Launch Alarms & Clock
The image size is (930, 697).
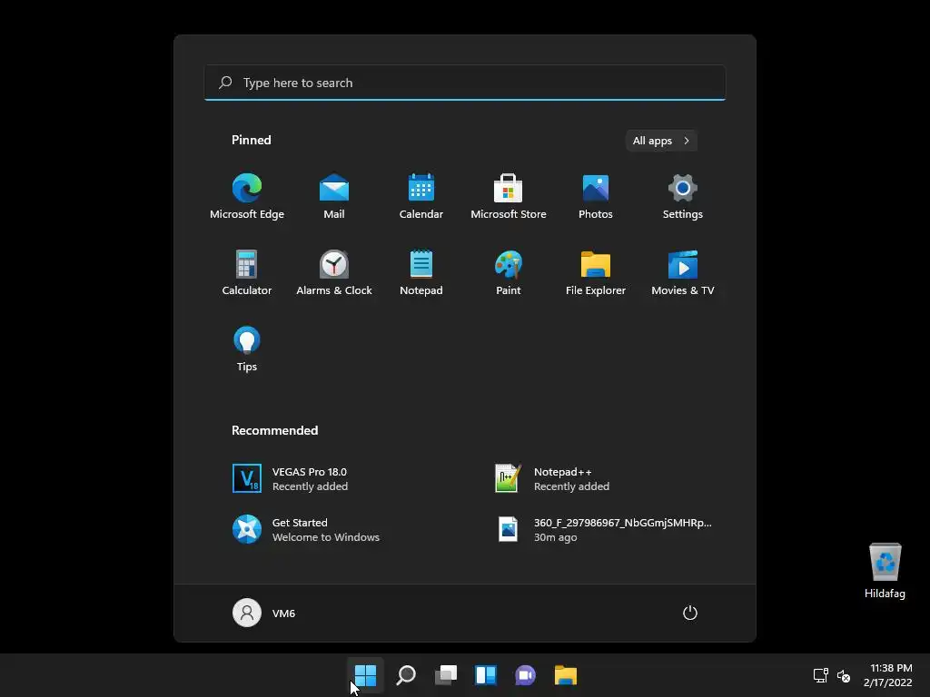point(334,272)
